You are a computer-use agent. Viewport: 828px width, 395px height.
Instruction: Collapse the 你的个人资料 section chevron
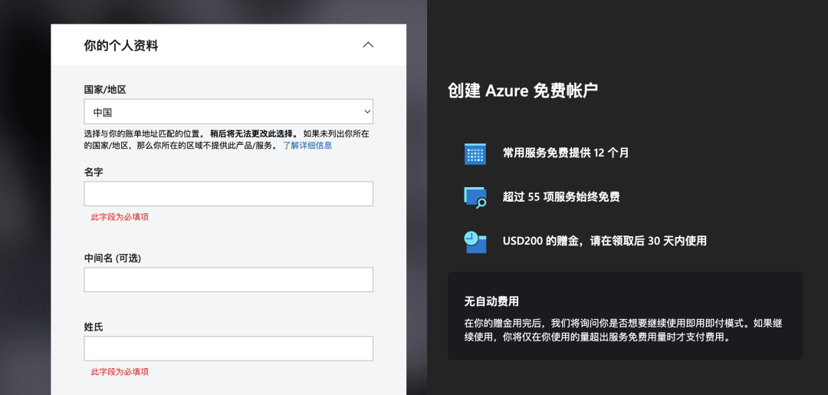point(368,45)
